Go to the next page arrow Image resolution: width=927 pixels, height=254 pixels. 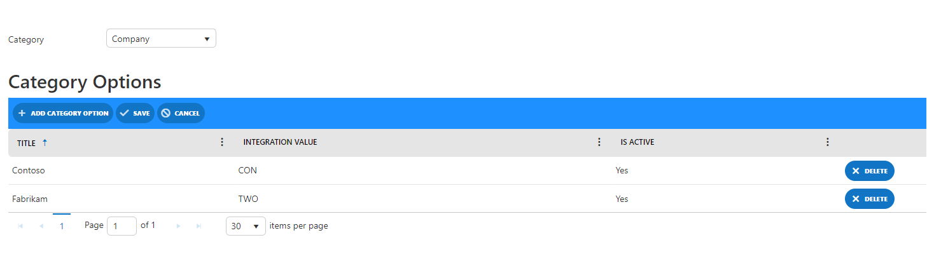point(178,226)
